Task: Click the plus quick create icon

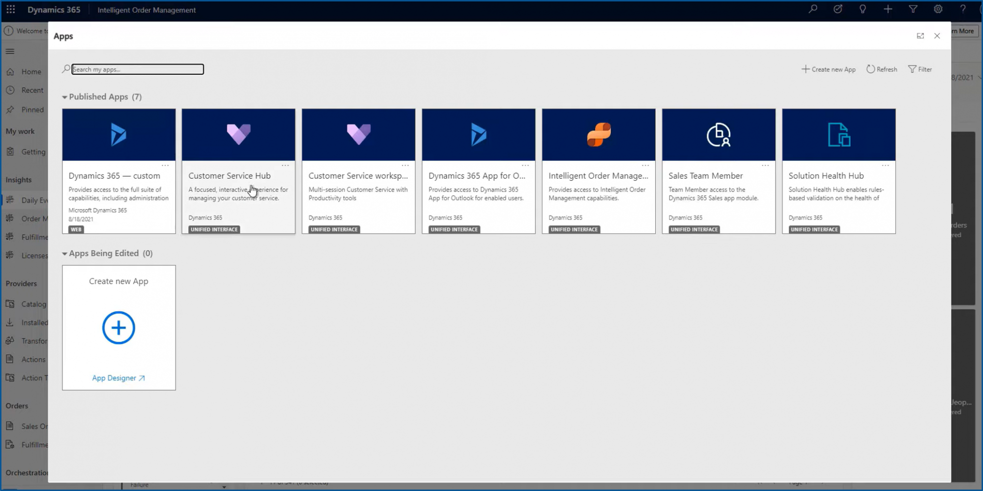Action: click(888, 9)
